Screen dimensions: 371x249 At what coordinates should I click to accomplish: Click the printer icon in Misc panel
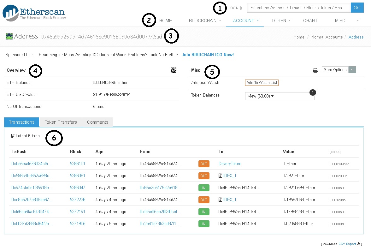point(315,70)
